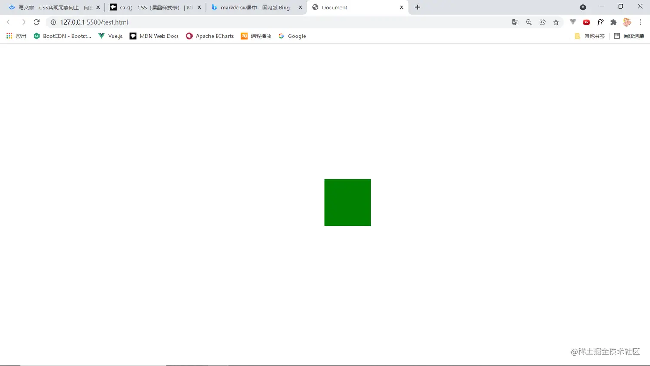The height and width of the screenshot is (366, 650).
Task: Open the 阅读清单 reading list
Action: pos(629,36)
